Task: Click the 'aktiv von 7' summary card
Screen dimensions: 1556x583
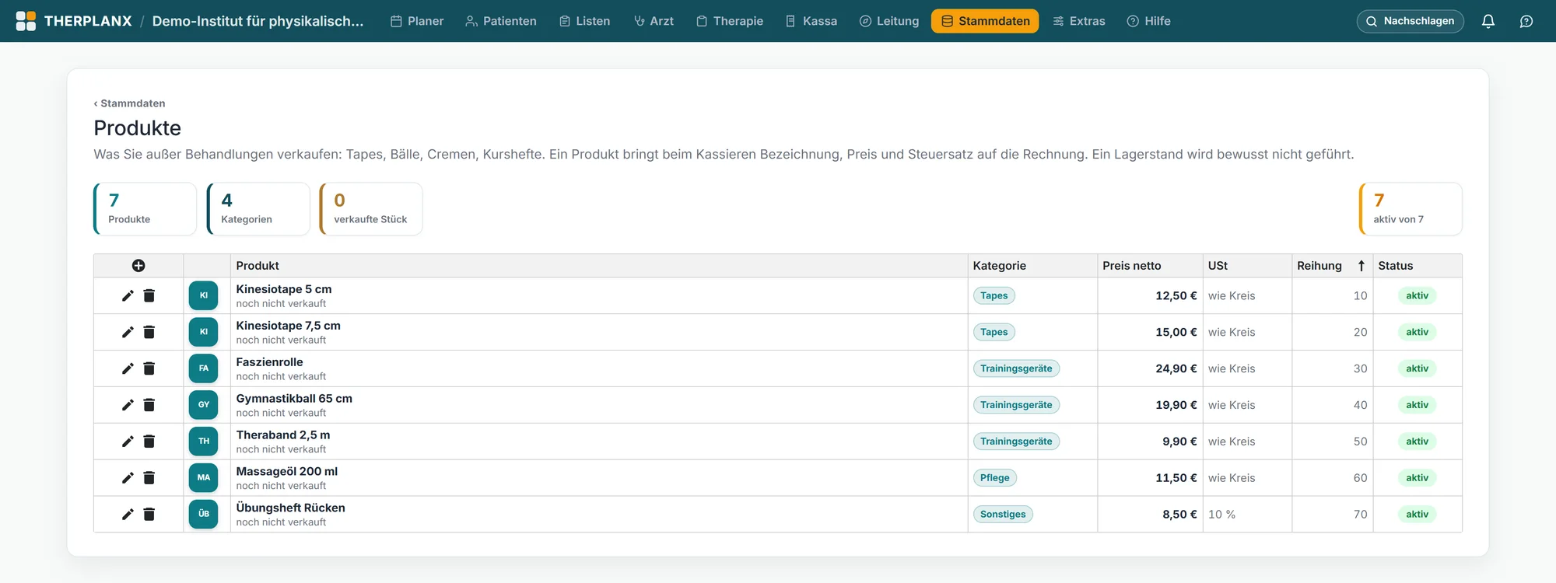Action: click(x=1411, y=208)
